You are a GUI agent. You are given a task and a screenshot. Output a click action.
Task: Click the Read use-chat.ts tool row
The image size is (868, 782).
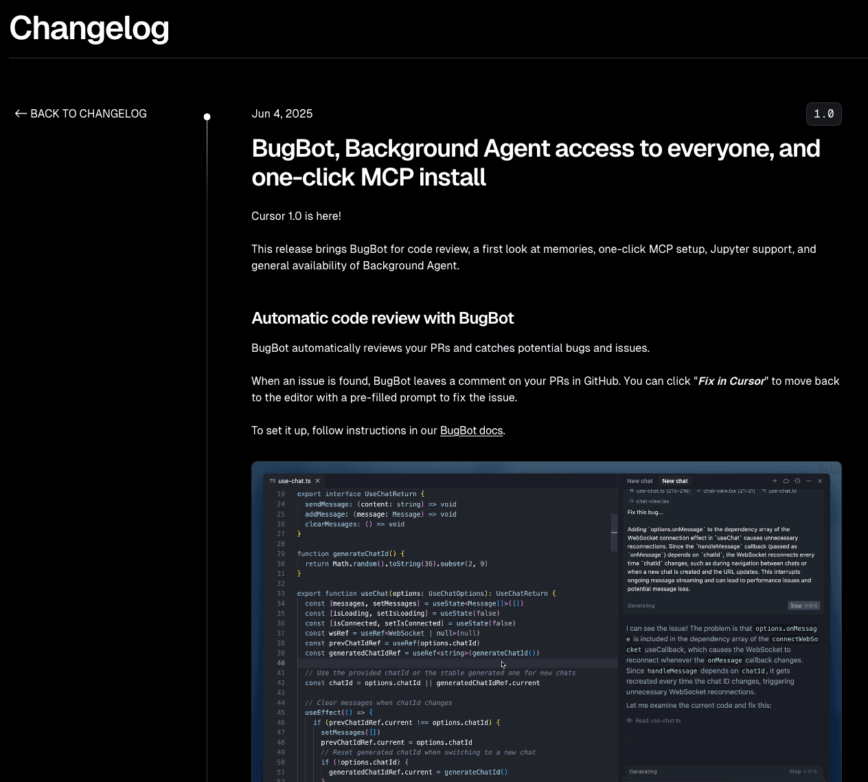click(x=654, y=721)
